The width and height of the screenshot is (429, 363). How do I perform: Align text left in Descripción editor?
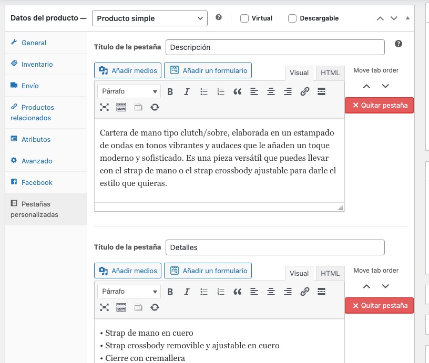point(254,91)
